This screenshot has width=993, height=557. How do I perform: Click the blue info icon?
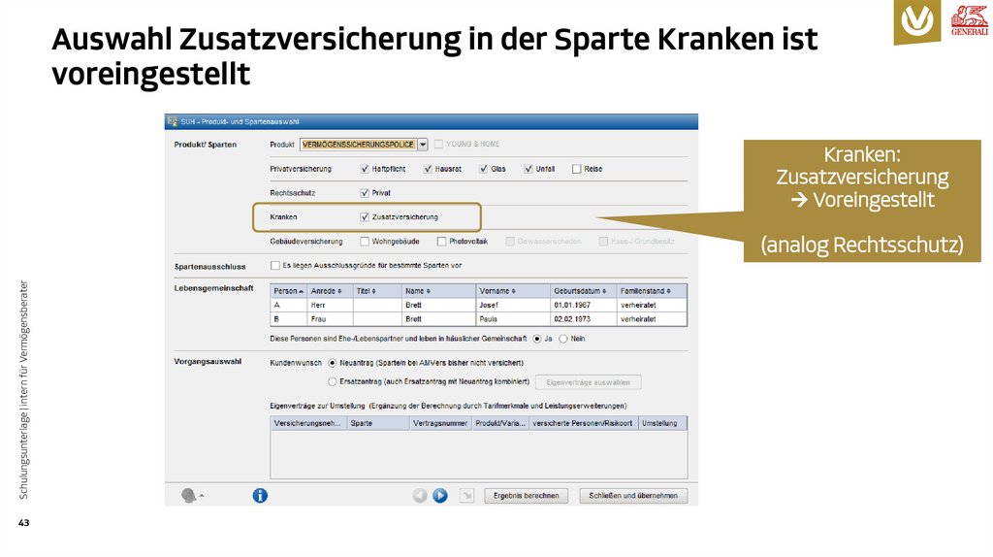(x=260, y=496)
